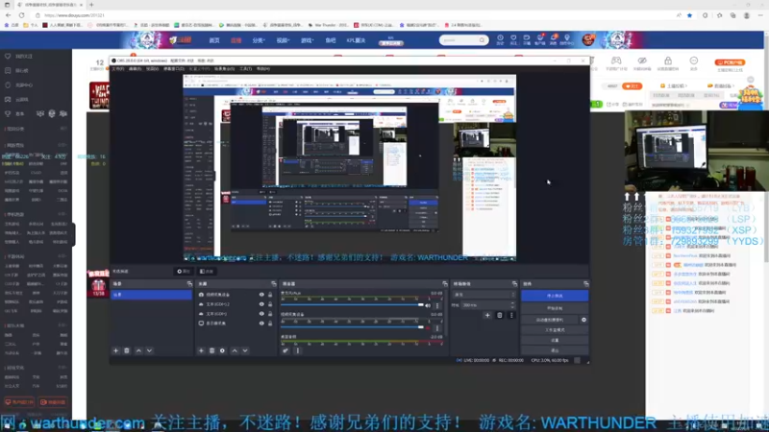The height and width of the screenshot is (432, 769).
Task: Favorite the page with the star icon
Action: coord(689,15)
